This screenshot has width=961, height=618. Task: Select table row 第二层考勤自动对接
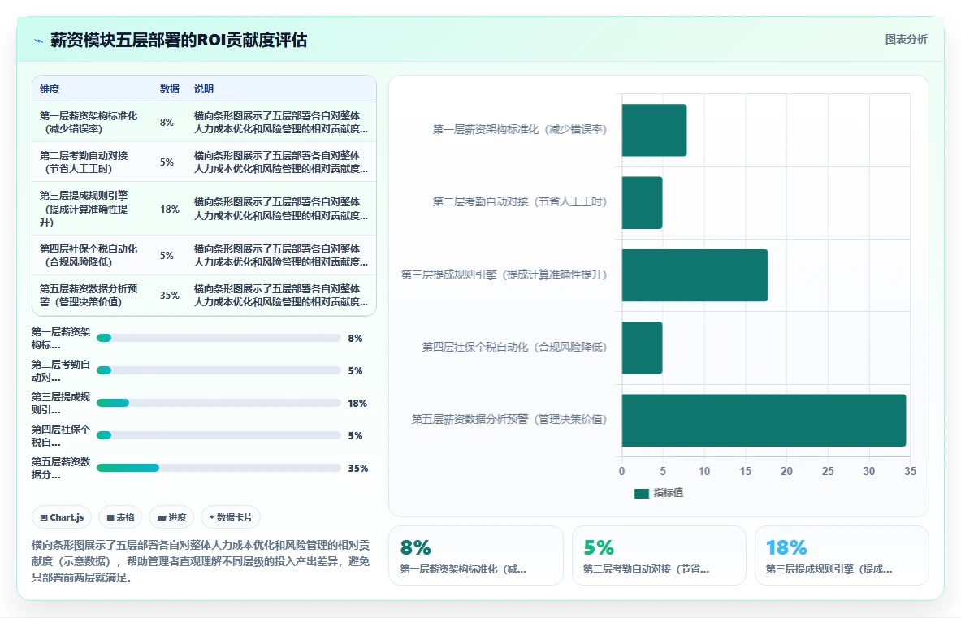pyautogui.click(x=204, y=162)
